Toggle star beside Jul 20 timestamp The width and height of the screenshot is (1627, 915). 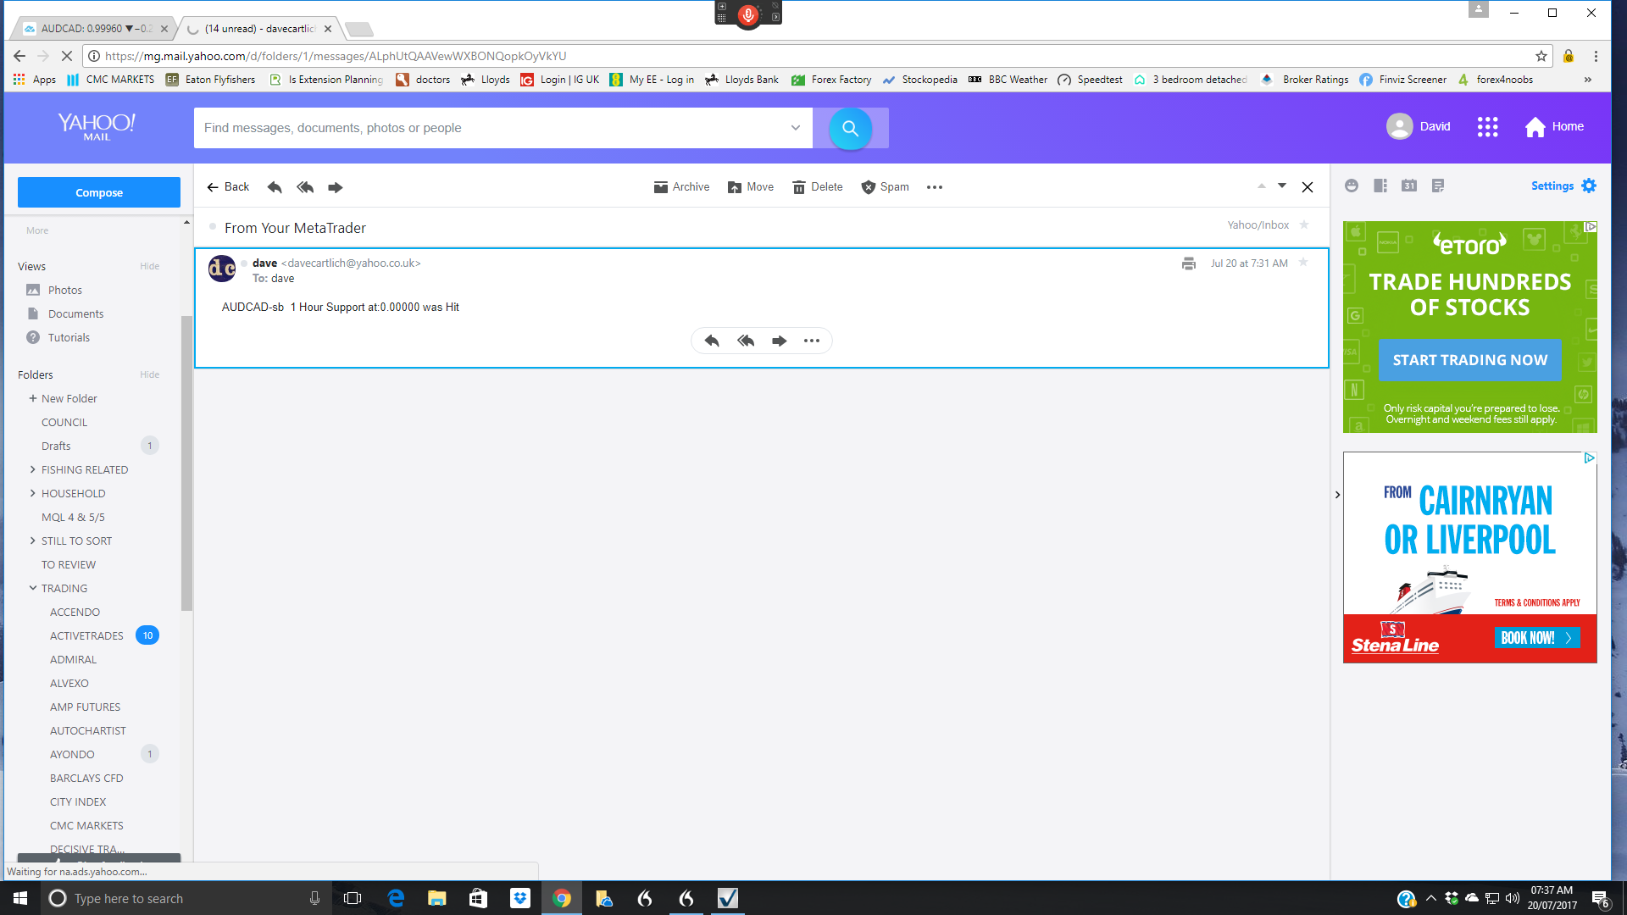tap(1303, 263)
